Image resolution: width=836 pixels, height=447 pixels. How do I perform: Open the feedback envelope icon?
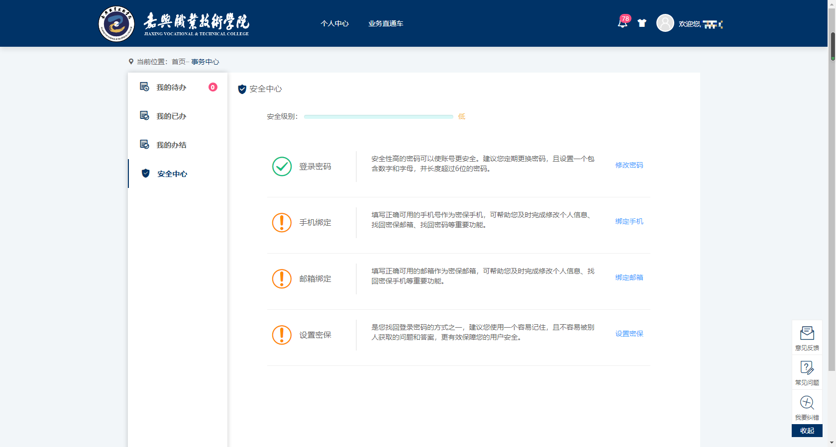click(807, 333)
